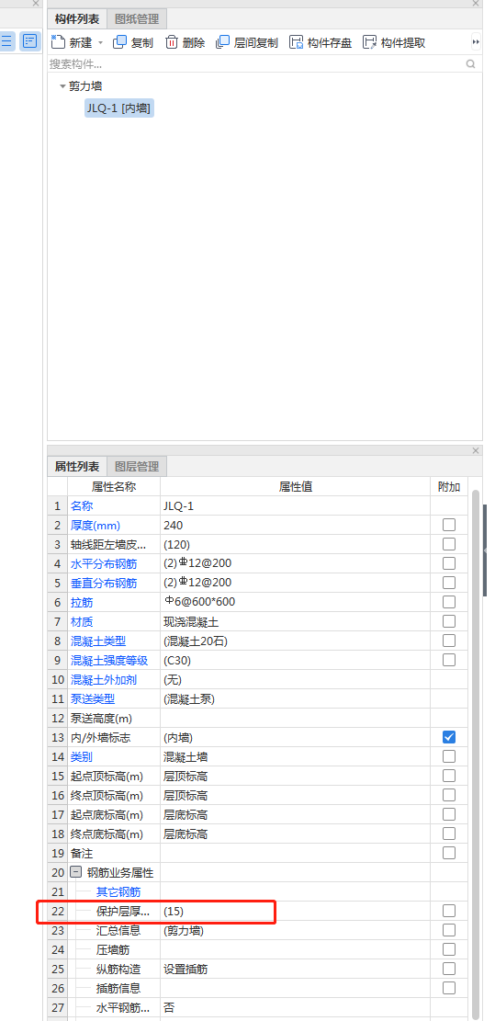Open the dropdown arrow beside 新建

(x=100, y=43)
